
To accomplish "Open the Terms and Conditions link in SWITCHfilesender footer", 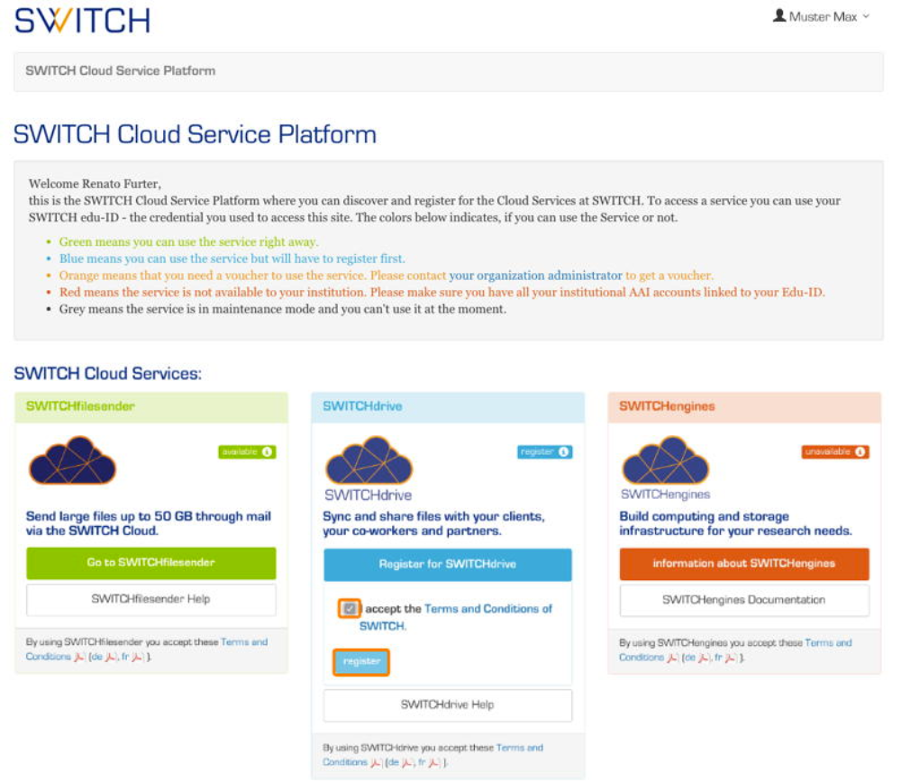I will tap(147, 649).
